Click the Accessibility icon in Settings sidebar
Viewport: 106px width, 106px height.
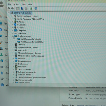2,73
